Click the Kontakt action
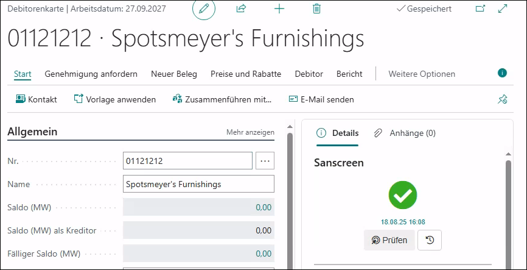The image size is (527, 270). pos(37,99)
